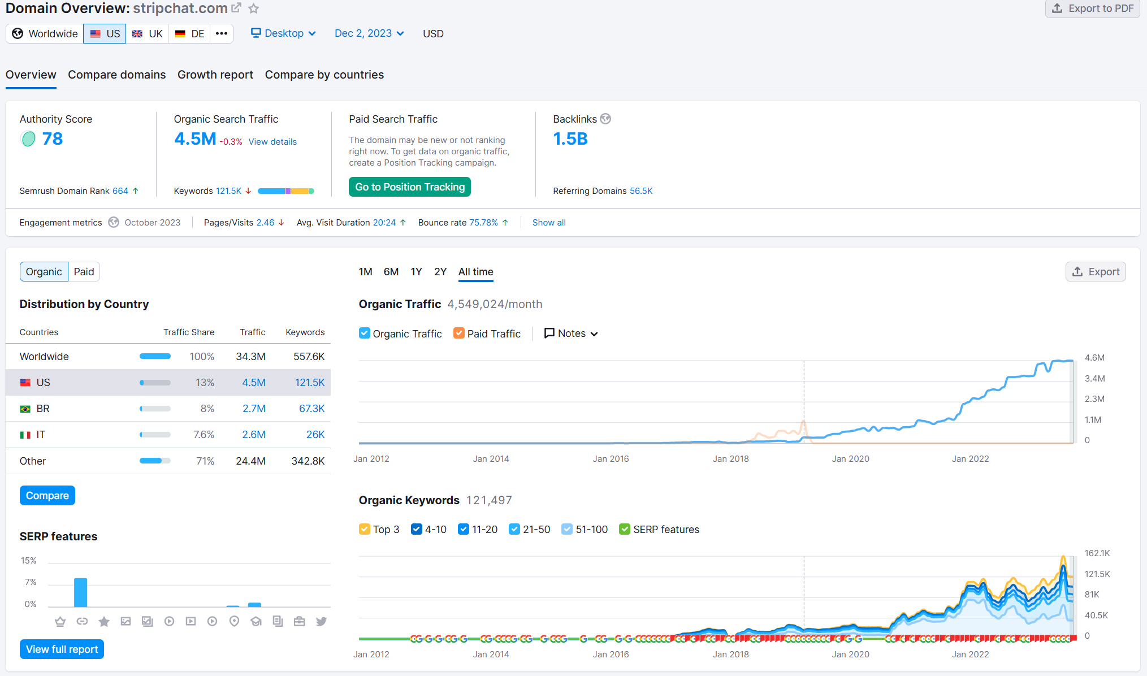Toggle the SERP features checkbox

625,529
